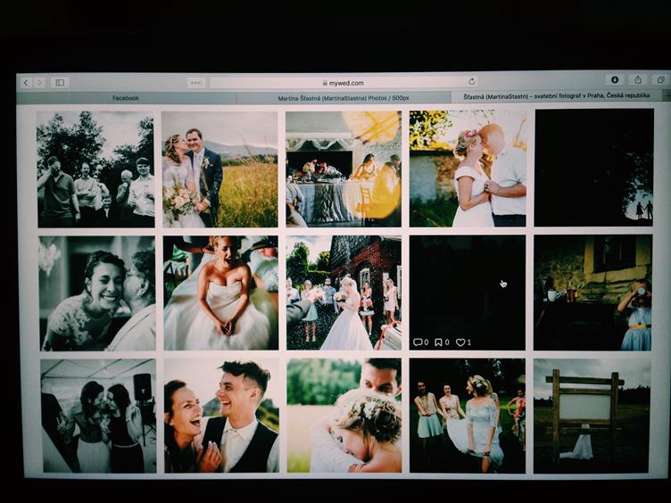The width and height of the screenshot is (671, 503).
Task: Open the Share menu icon
Action: (638, 79)
